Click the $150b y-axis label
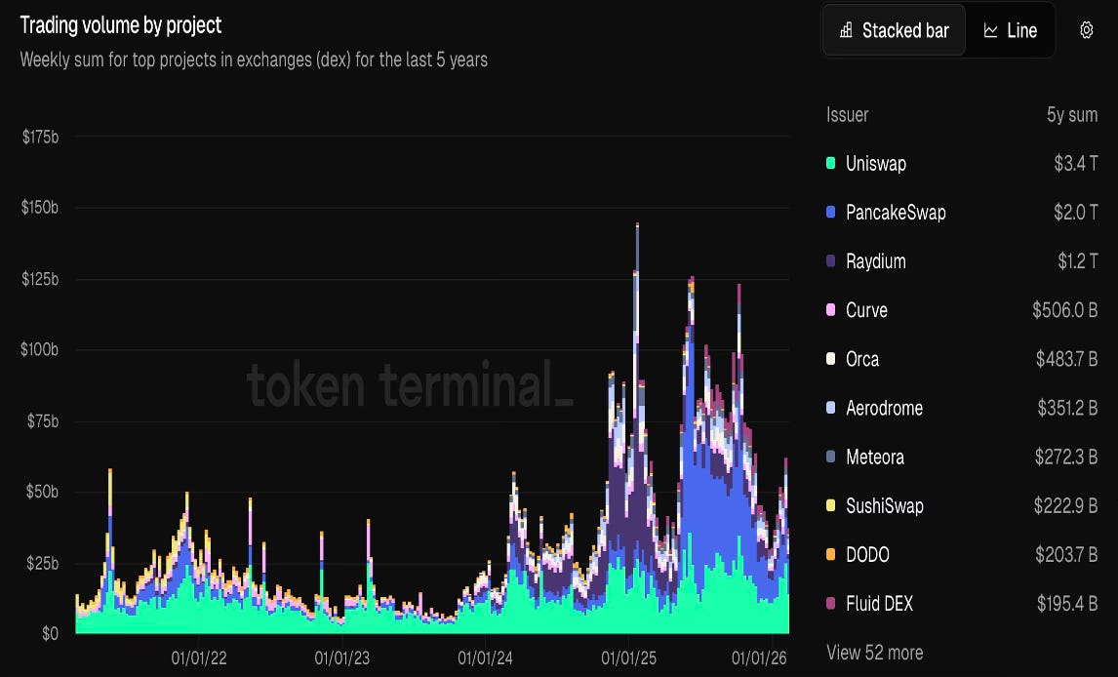1118x677 pixels. (40, 208)
